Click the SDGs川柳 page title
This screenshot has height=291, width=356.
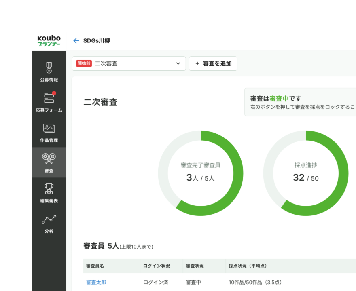click(97, 41)
